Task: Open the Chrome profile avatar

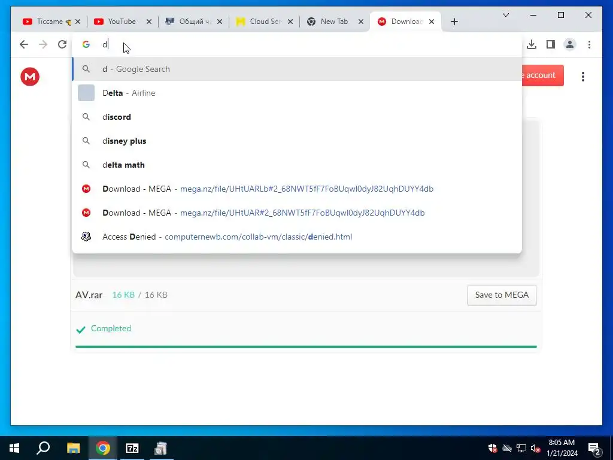Action: click(570, 44)
